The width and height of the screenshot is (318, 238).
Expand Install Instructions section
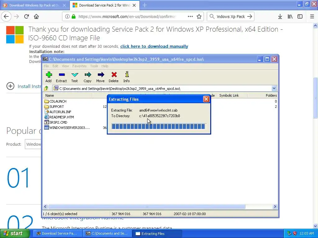tap(10, 86)
